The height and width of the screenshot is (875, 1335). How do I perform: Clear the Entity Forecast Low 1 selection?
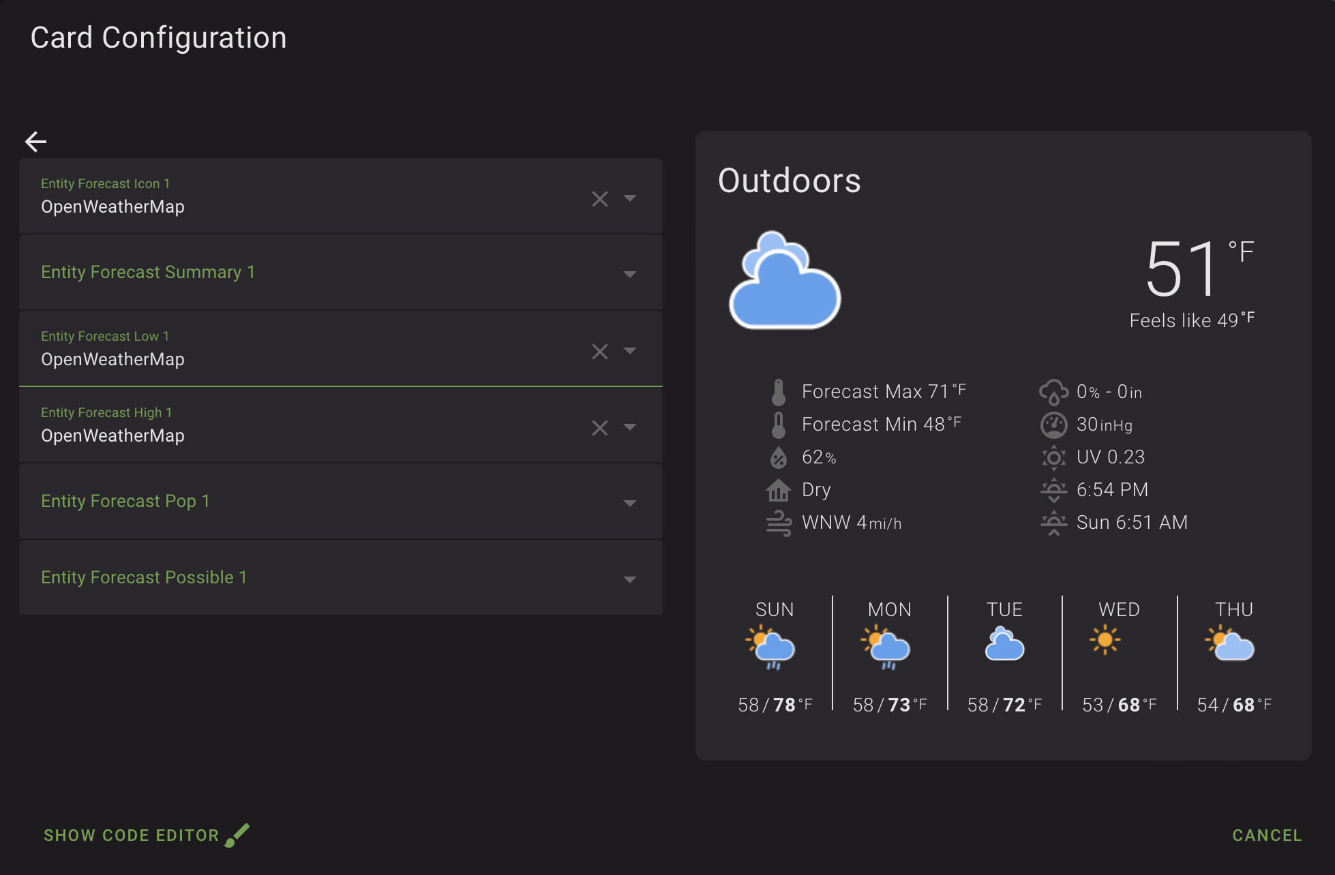pyautogui.click(x=599, y=351)
